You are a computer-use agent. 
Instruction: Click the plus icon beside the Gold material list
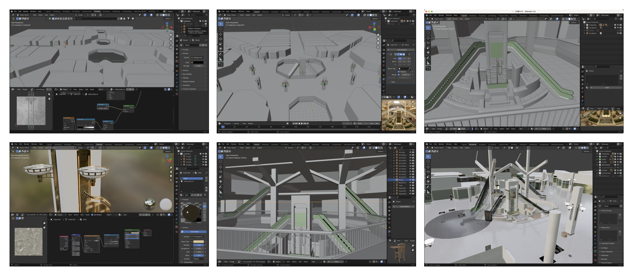(206, 178)
